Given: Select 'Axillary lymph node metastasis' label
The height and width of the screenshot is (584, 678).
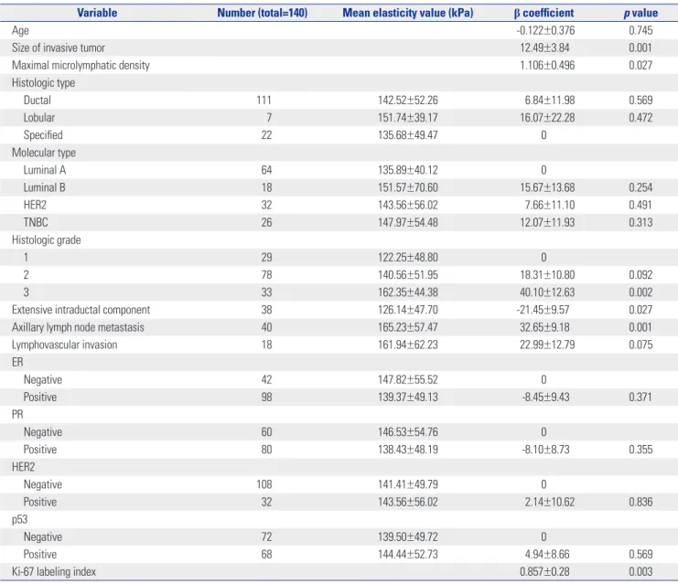Looking at the screenshot, I should 78,327.
